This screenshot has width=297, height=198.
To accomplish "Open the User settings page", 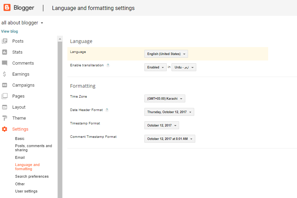I will [x=27, y=191].
